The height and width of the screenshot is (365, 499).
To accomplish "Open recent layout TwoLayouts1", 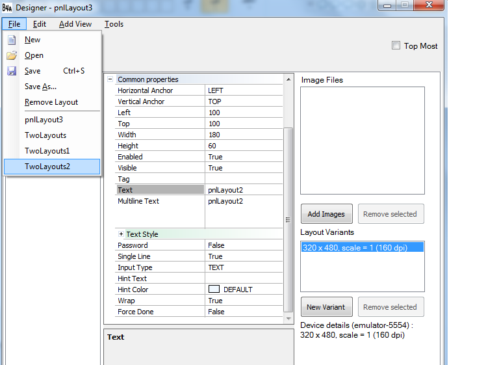I will 53,151.
